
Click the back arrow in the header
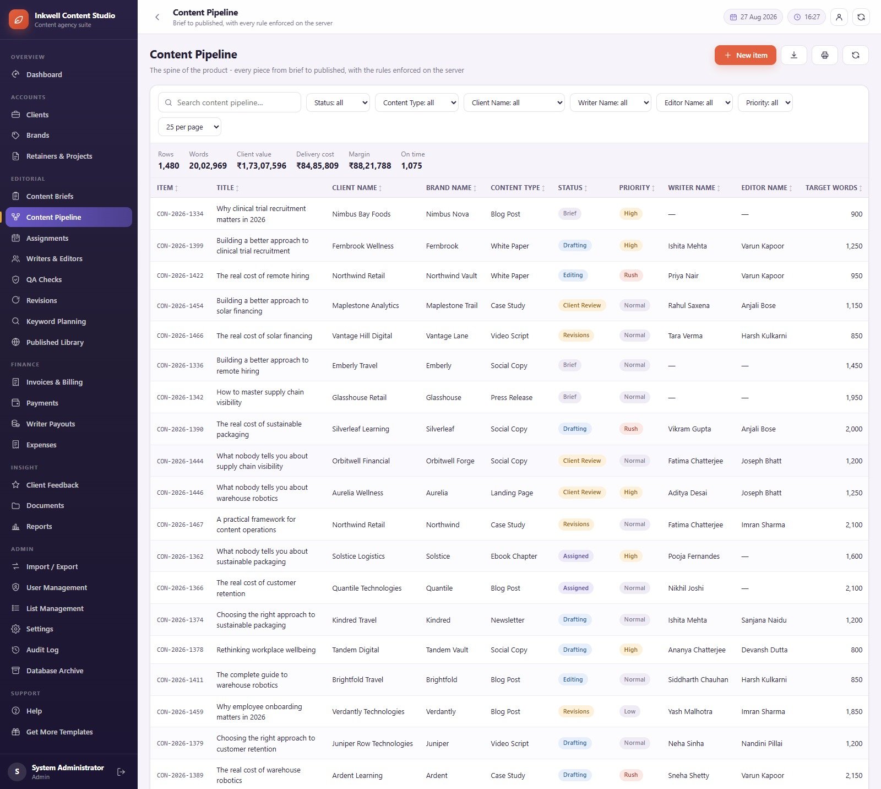tap(157, 17)
